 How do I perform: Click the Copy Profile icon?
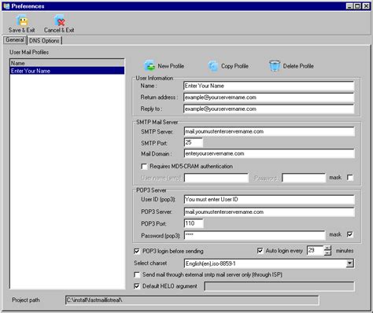[213, 66]
